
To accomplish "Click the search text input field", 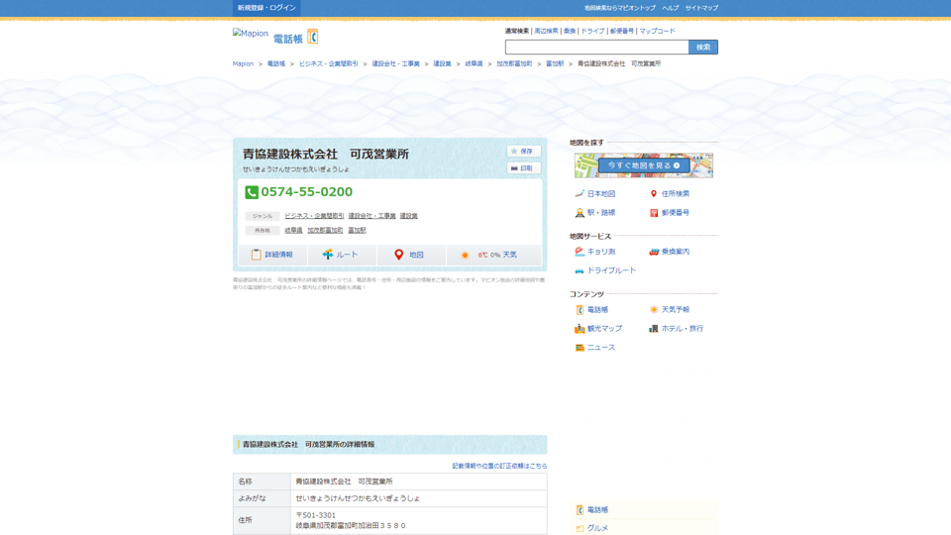I will click(x=596, y=48).
